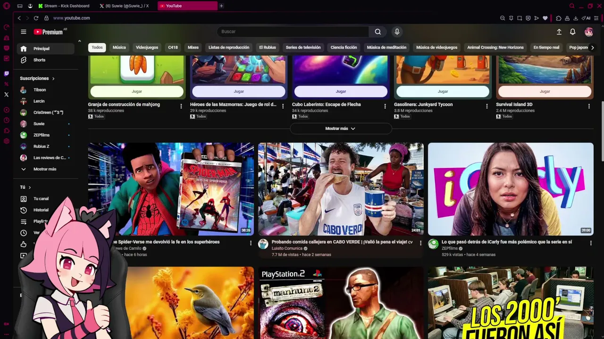Reload the page in the browser
Viewport: 604px width, 339px height.
(x=36, y=18)
